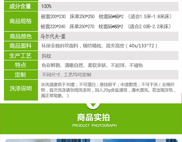The image size is (182, 142).
Task: Open the blue bedding product photo
Action: (x=91, y=140)
